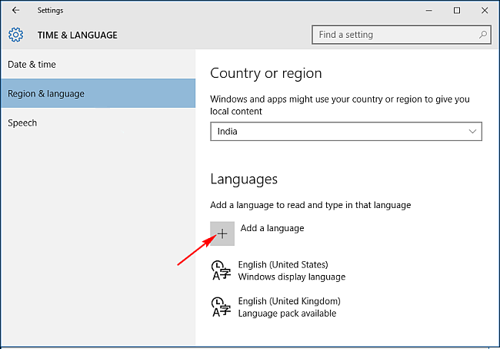Click the TIME & LANGUAGE header title

click(78, 35)
